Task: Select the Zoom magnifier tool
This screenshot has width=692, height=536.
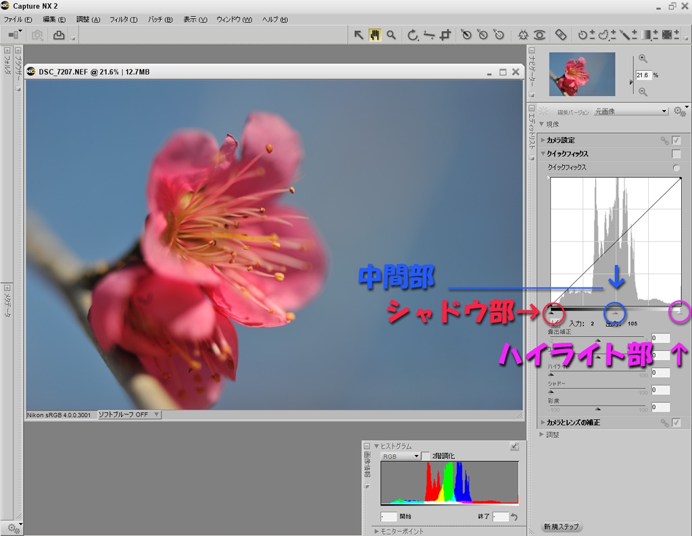Action: (x=391, y=35)
